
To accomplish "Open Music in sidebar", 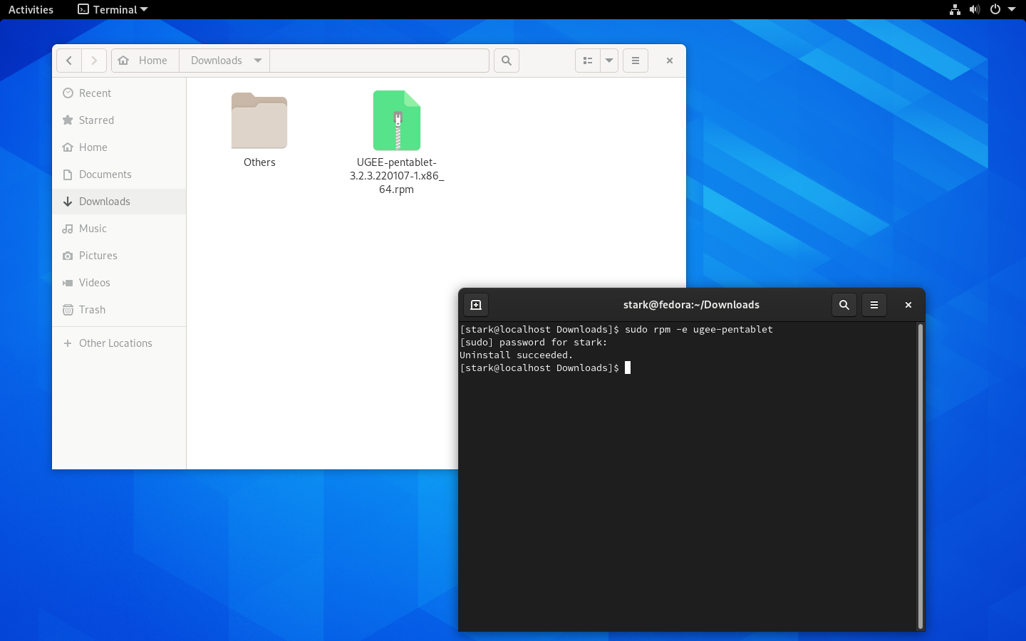I will tap(119, 229).
